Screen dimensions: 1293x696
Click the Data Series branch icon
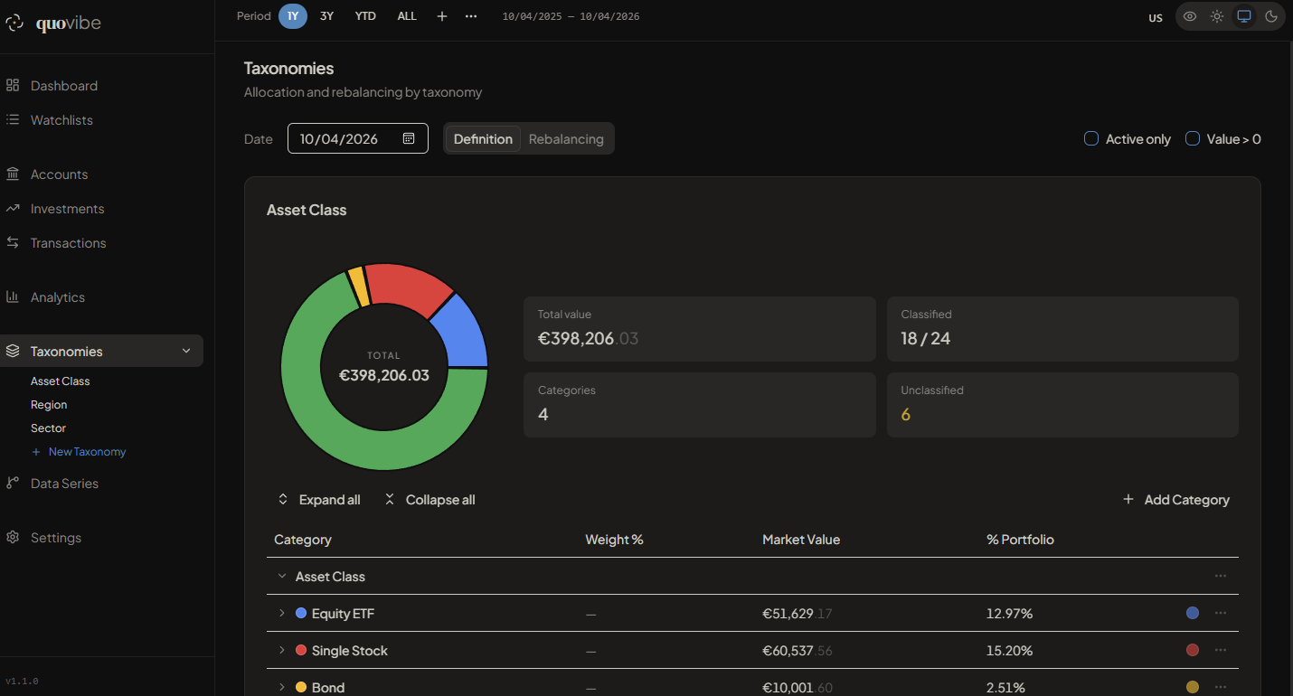[13, 484]
